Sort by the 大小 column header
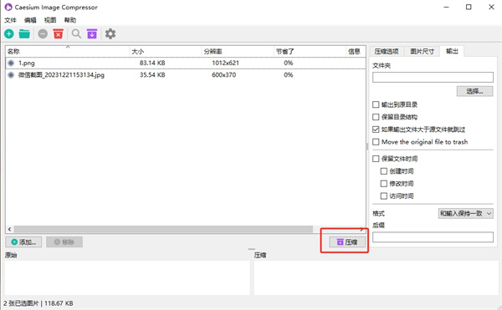Screen dimensions: 502x310 166,52
